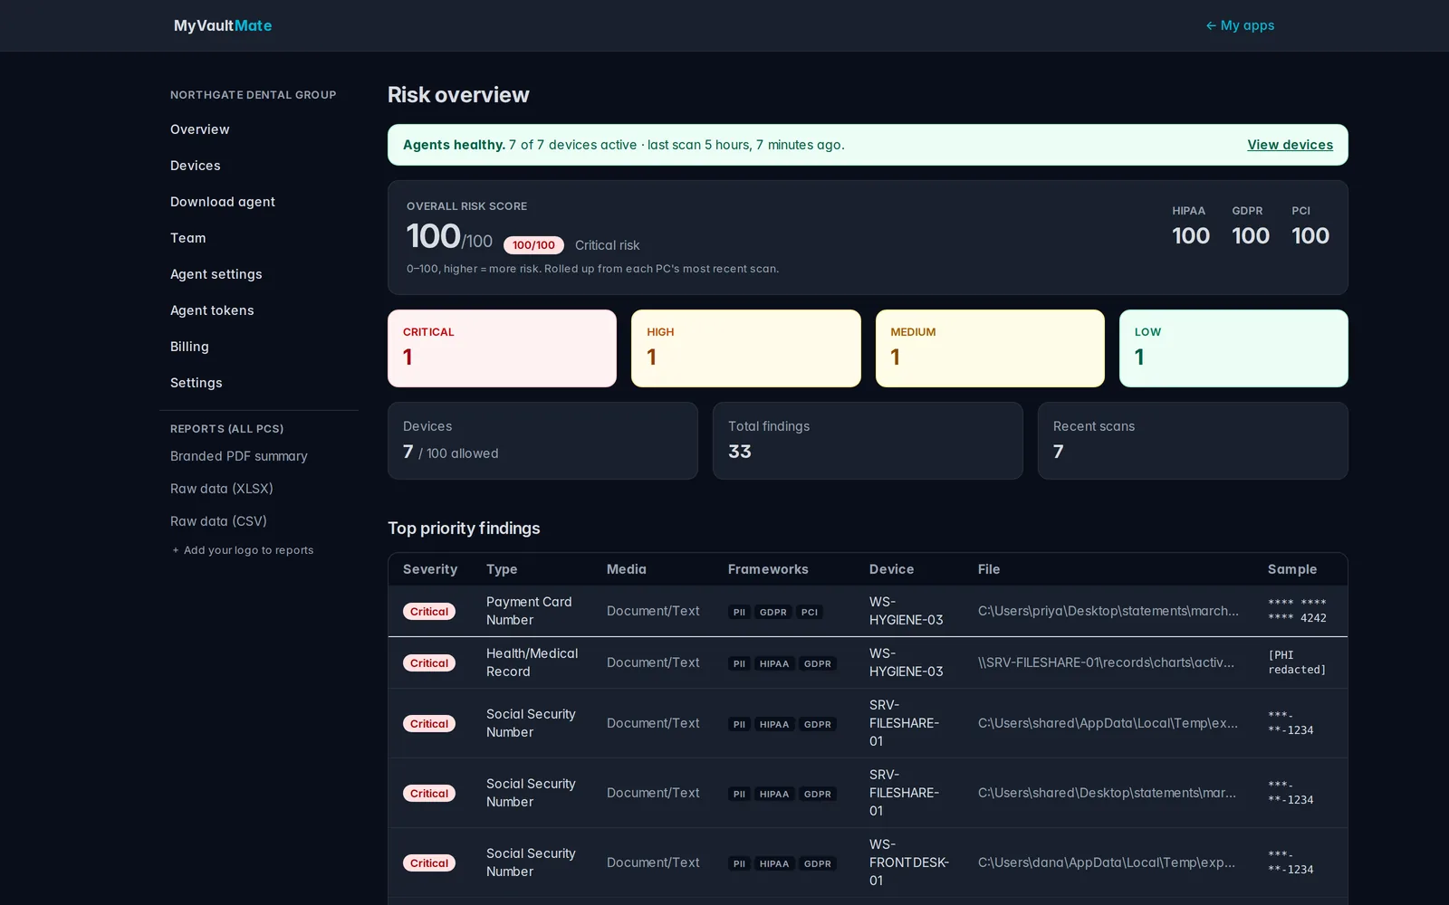Click the Device column header
1449x905 pixels.
(892, 569)
